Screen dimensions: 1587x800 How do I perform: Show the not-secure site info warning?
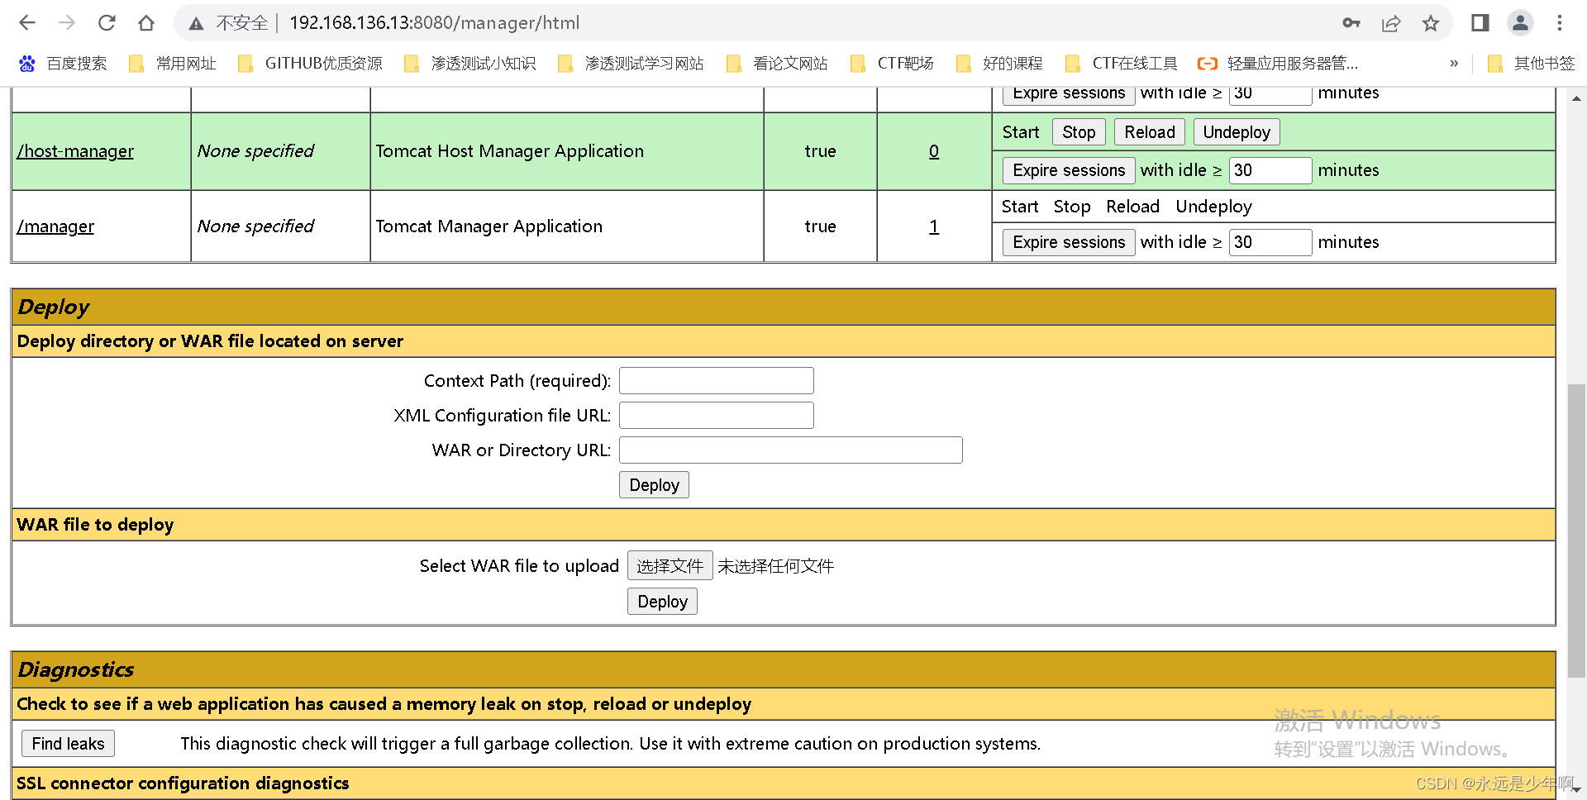228,23
